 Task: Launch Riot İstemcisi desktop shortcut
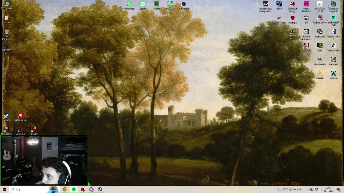tap(20, 117)
